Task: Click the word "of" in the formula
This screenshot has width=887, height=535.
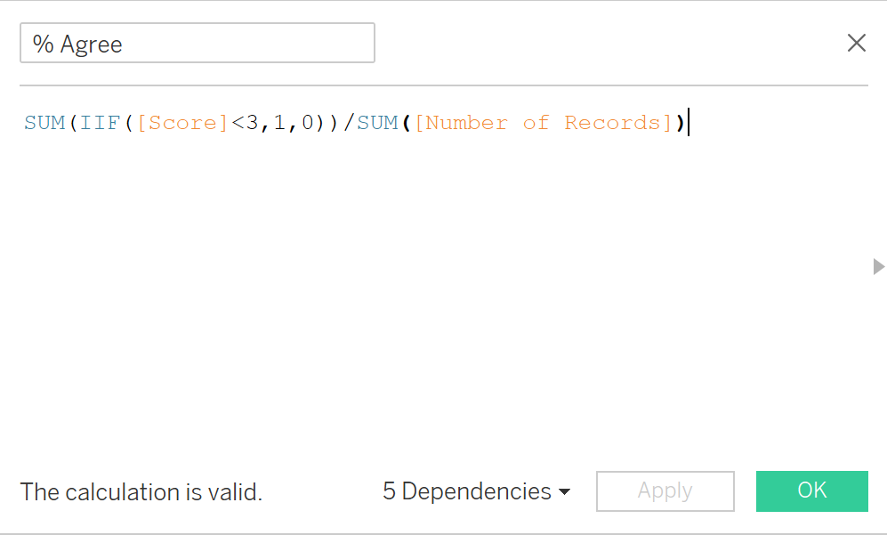Action: 536,123
